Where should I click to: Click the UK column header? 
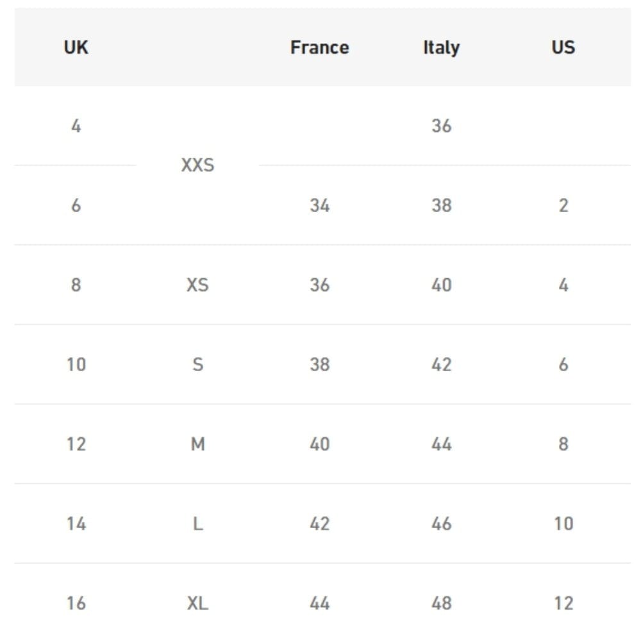pos(76,47)
